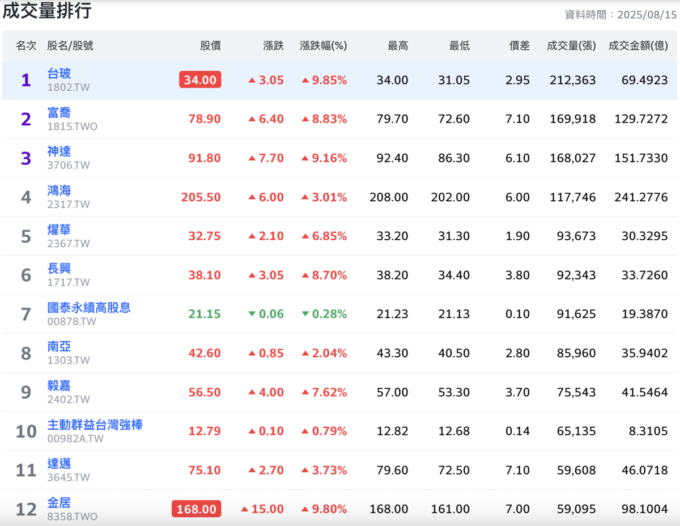Image resolution: width=680 pixels, height=526 pixels.
Task: Open the 主動群益台灣強棒 ETF link
Action: click(95, 425)
